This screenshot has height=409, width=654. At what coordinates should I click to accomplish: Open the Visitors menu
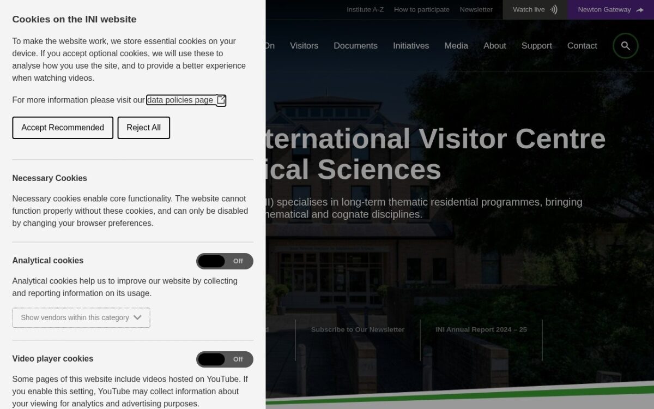coord(304,46)
